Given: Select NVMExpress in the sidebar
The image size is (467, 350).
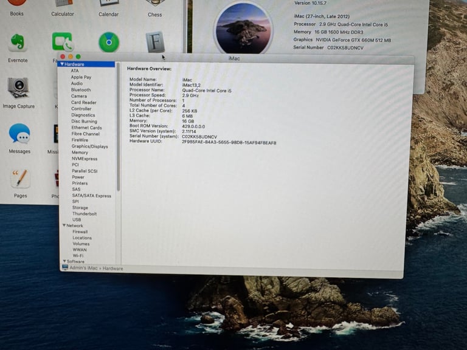Looking at the screenshot, I should tap(85, 159).
